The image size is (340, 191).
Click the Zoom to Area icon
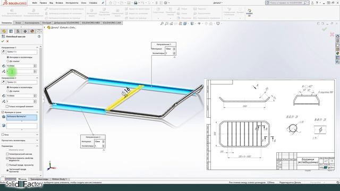[x=166, y=23]
